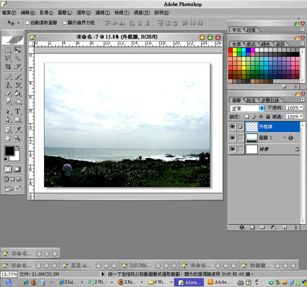This screenshot has width=307, height=287.
Task: Select the Crop tool
Action: point(8,67)
